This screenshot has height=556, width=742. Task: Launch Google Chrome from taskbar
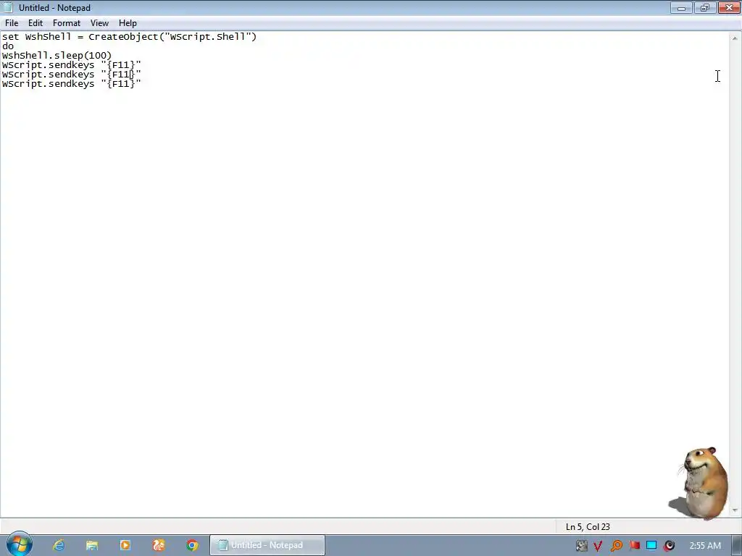tap(192, 545)
